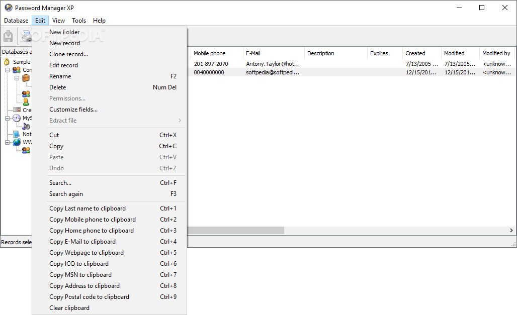517x315 pixels.
Task: Copy Home phone to clipboard
Action: click(110, 231)
